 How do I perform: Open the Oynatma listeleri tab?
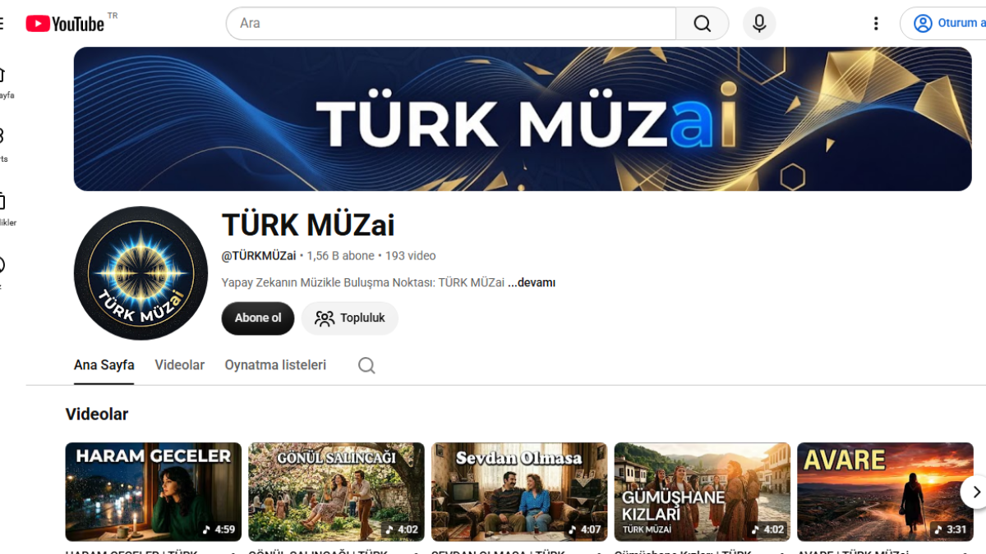coord(275,365)
